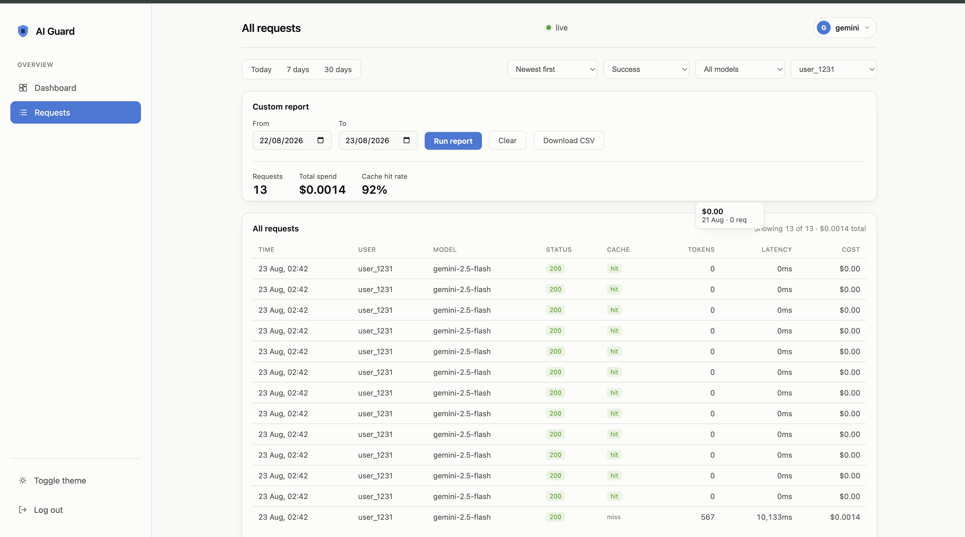Screen dimensions: 965x537
Task: Click the TOKENS column header
Action: pyautogui.click(x=701, y=250)
